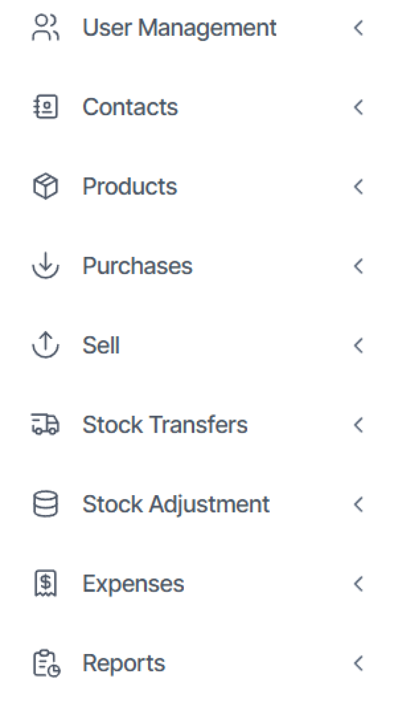Expand the Stock Transfers chevron
Image resolution: width=394 pixels, height=703 pixels.
pos(358,425)
